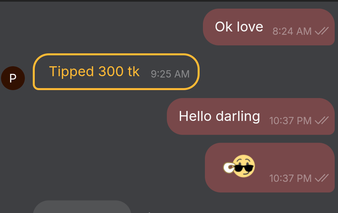Viewport: 338px width, 213px height.
Task: Click empty chat area left of Hello darling
Action: click(x=86, y=117)
